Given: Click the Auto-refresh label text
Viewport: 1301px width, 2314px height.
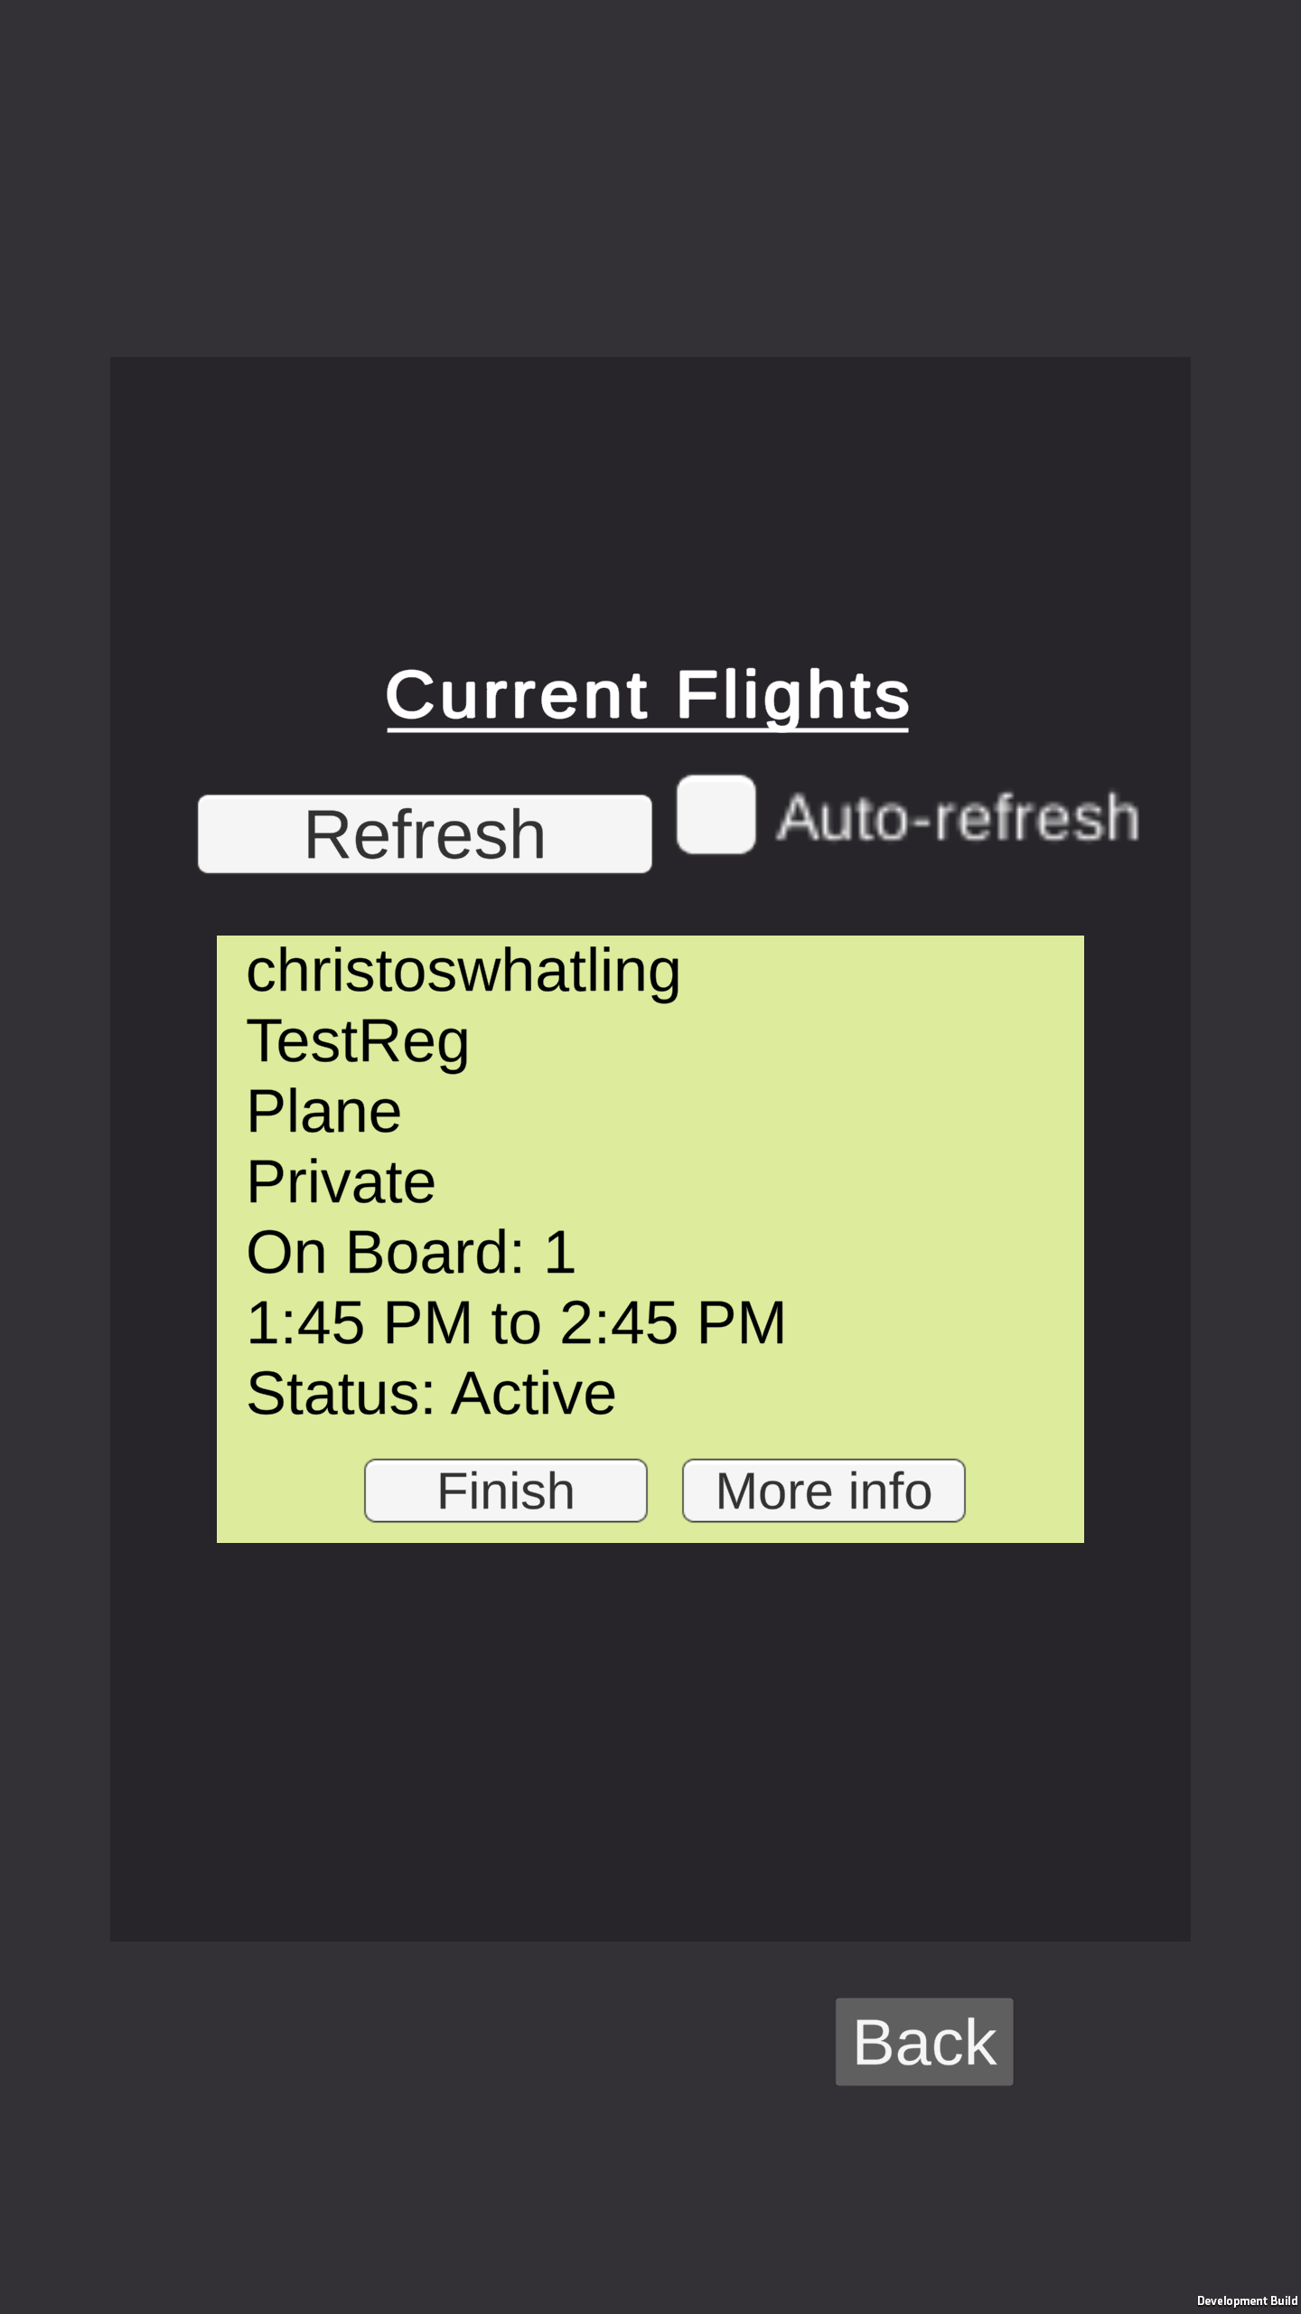Looking at the screenshot, I should point(958,817).
